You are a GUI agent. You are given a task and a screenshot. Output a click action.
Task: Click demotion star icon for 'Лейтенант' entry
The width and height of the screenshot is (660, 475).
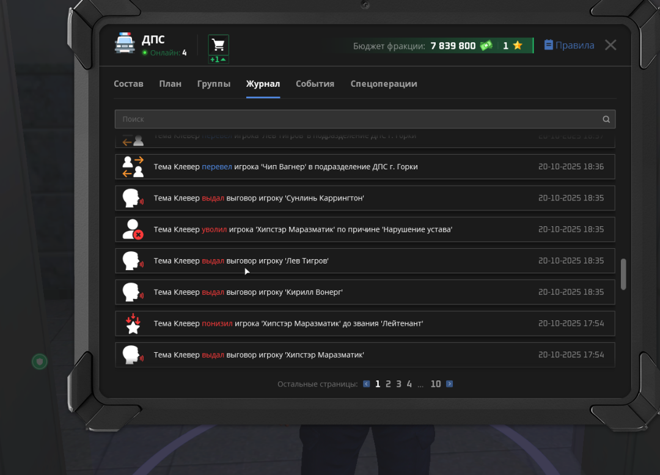(133, 323)
